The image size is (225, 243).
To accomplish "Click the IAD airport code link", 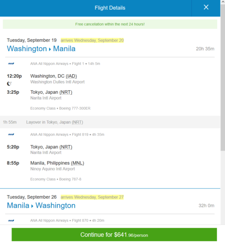I will coord(71,76).
